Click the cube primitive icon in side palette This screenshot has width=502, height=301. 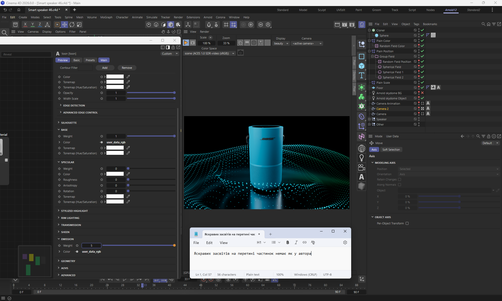362,66
